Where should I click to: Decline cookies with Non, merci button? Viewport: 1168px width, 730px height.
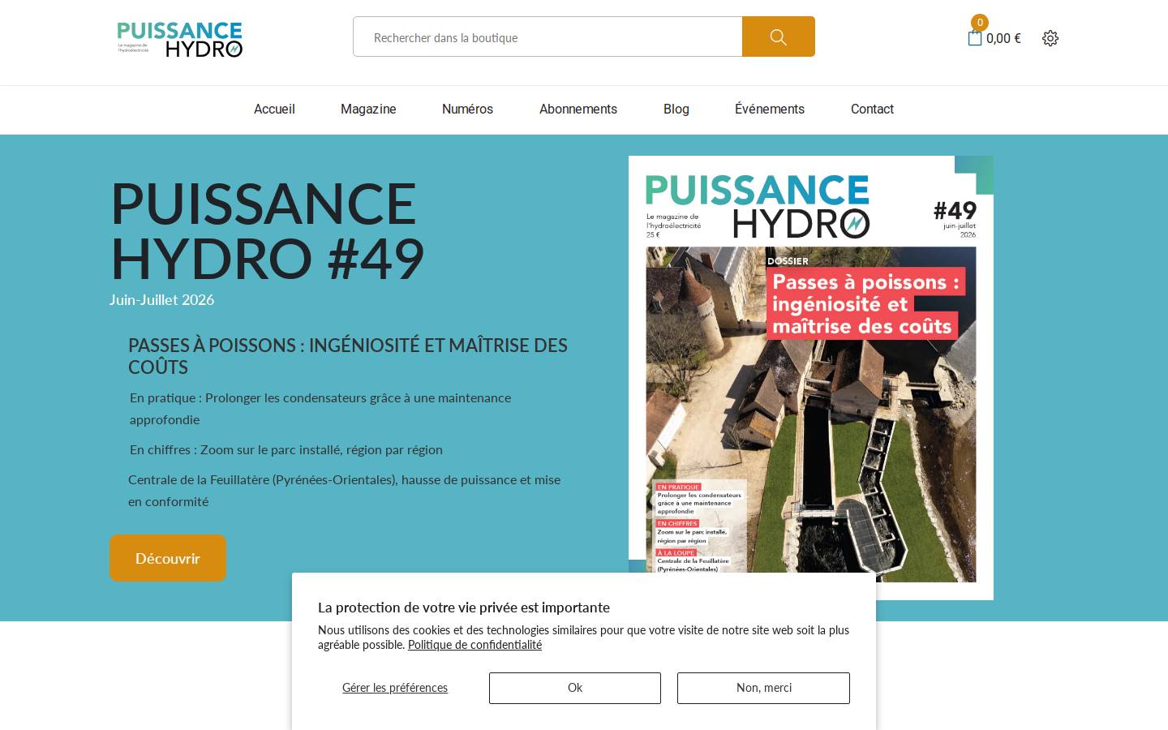764,688
